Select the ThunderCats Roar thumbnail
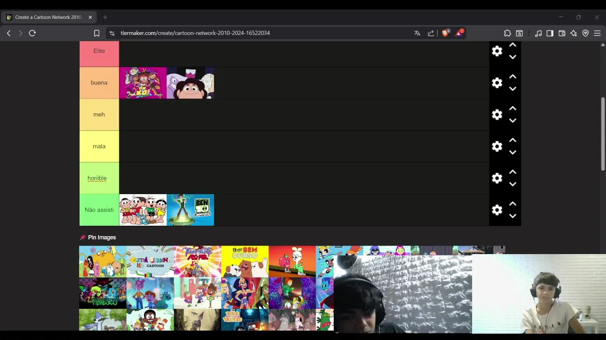 click(197, 261)
